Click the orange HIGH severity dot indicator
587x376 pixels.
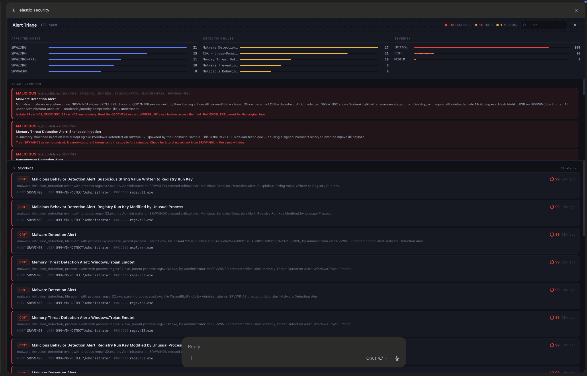(x=476, y=25)
